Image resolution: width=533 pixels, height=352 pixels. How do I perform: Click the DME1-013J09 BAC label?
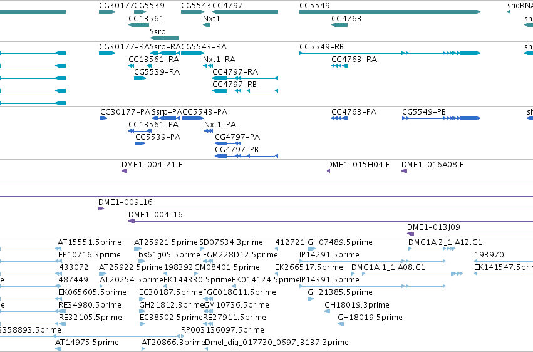pyautogui.click(x=434, y=227)
